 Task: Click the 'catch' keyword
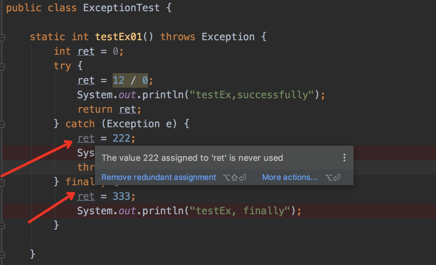click(80, 124)
